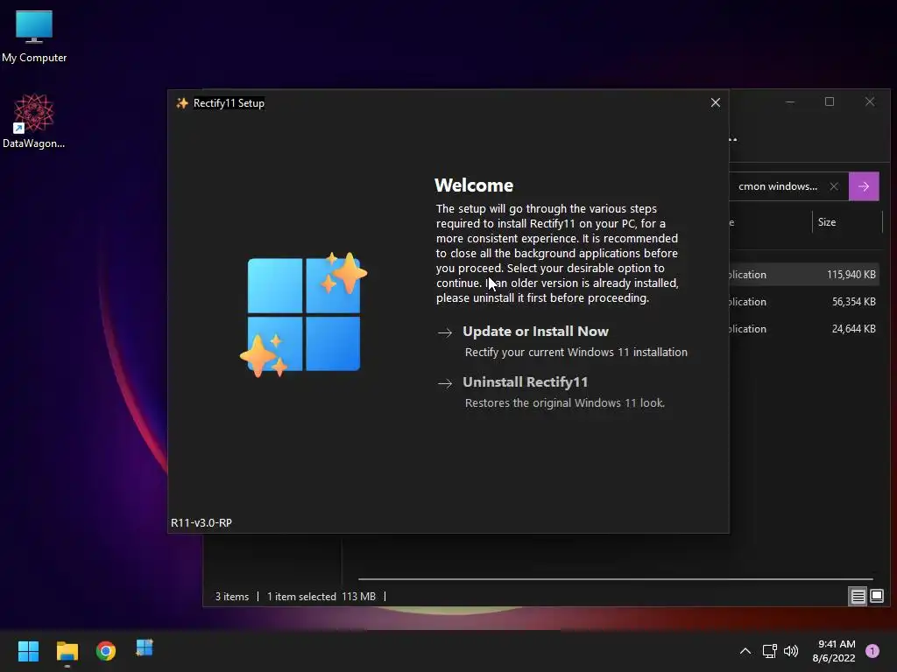Click the purple search arrow button in Explorer
The image size is (897, 672).
click(863, 186)
